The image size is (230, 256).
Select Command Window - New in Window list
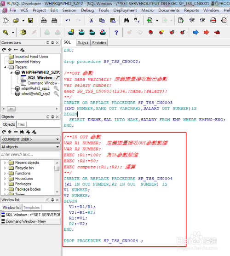(30, 221)
